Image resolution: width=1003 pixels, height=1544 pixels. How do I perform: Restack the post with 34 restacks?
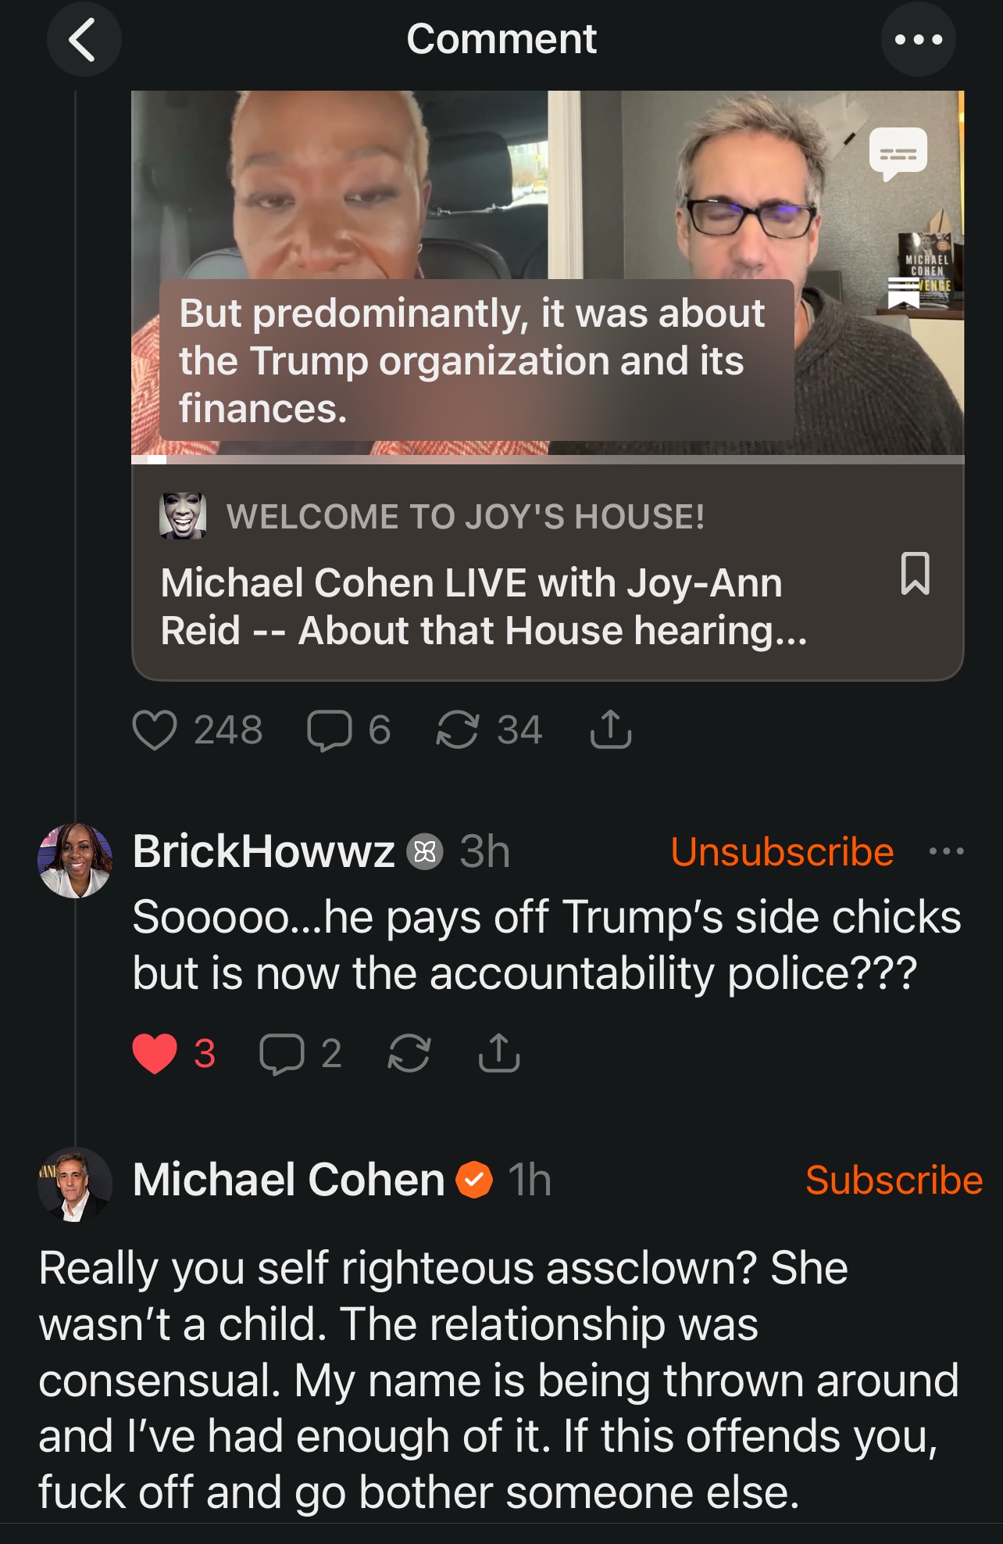tap(457, 730)
